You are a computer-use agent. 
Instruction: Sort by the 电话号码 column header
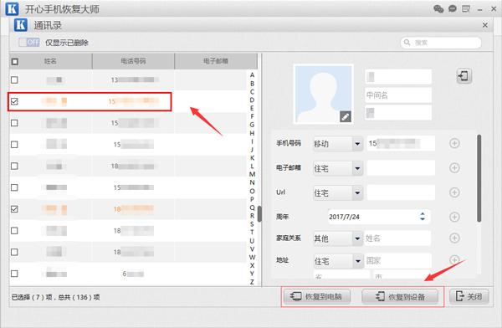133,61
